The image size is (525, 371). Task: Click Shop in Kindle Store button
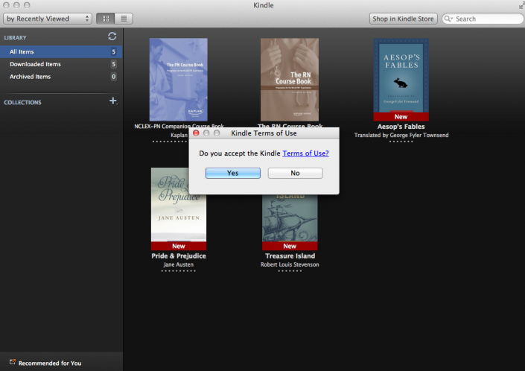pyautogui.click(x=403, y=19)
